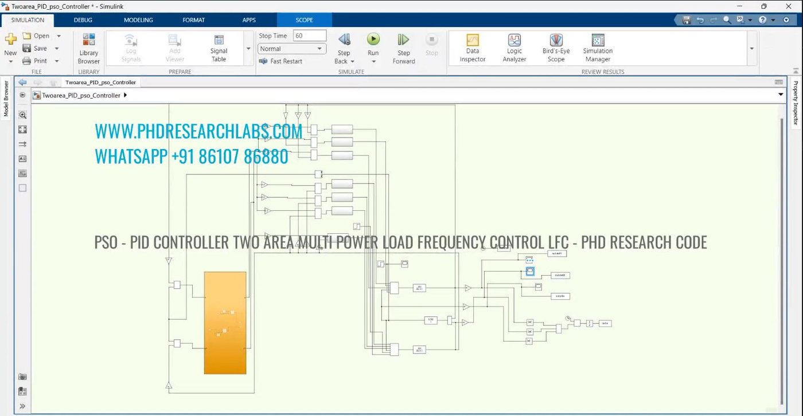Open the Property Inspector side panel

[796, 103]
